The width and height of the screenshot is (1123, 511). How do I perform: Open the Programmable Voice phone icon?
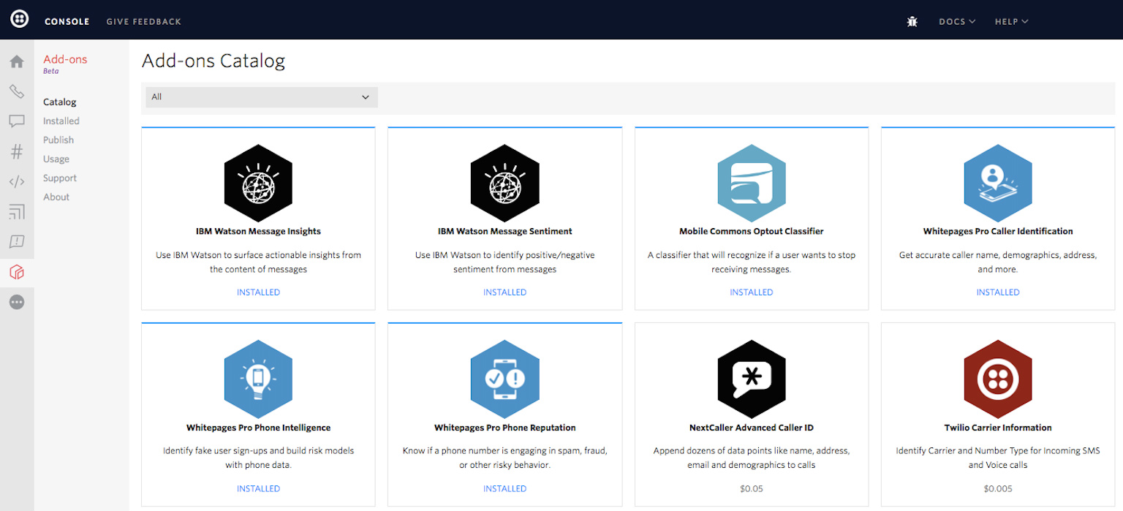[17, 91]
